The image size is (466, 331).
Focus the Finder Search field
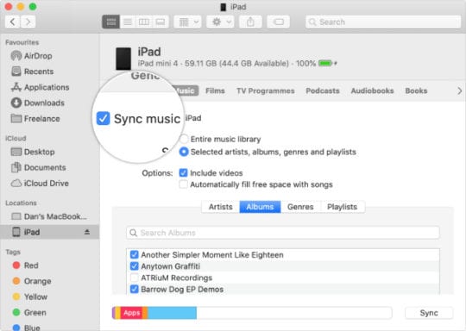[383, 22]
